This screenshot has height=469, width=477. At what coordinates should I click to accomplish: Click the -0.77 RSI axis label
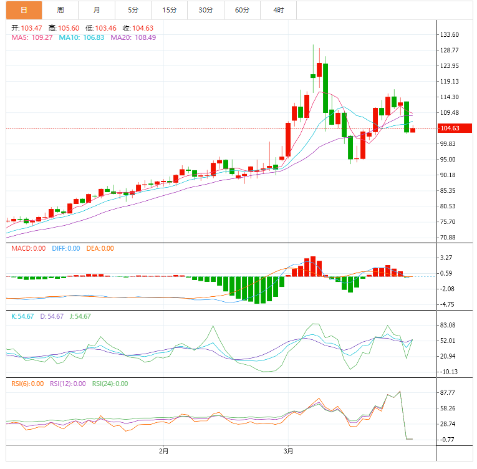click(447, 440)
